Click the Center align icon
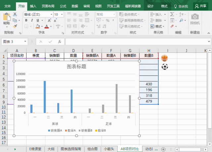Viewport: 212px width, 152px height. 75,20
